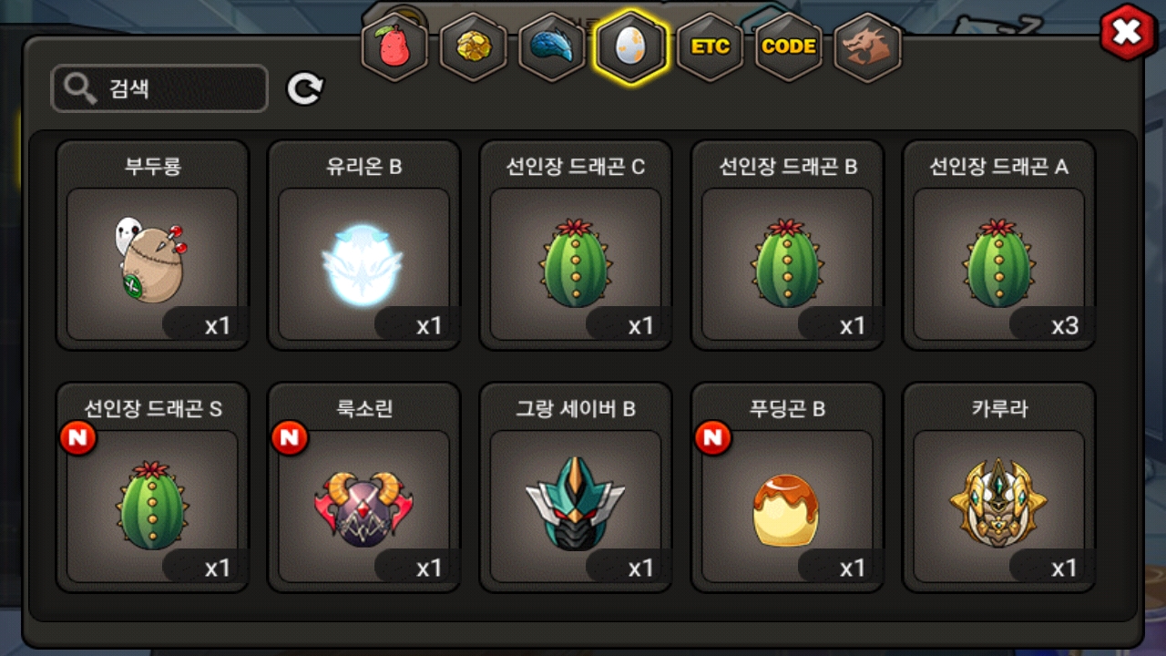
Task: Switch to the ETC tab
Action: tap(710, 46)
